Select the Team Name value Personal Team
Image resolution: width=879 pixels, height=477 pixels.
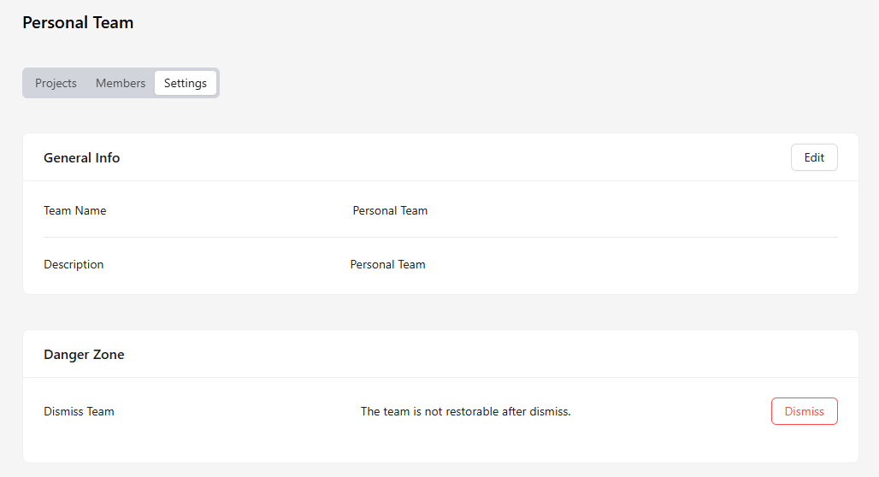pos(390,211)
